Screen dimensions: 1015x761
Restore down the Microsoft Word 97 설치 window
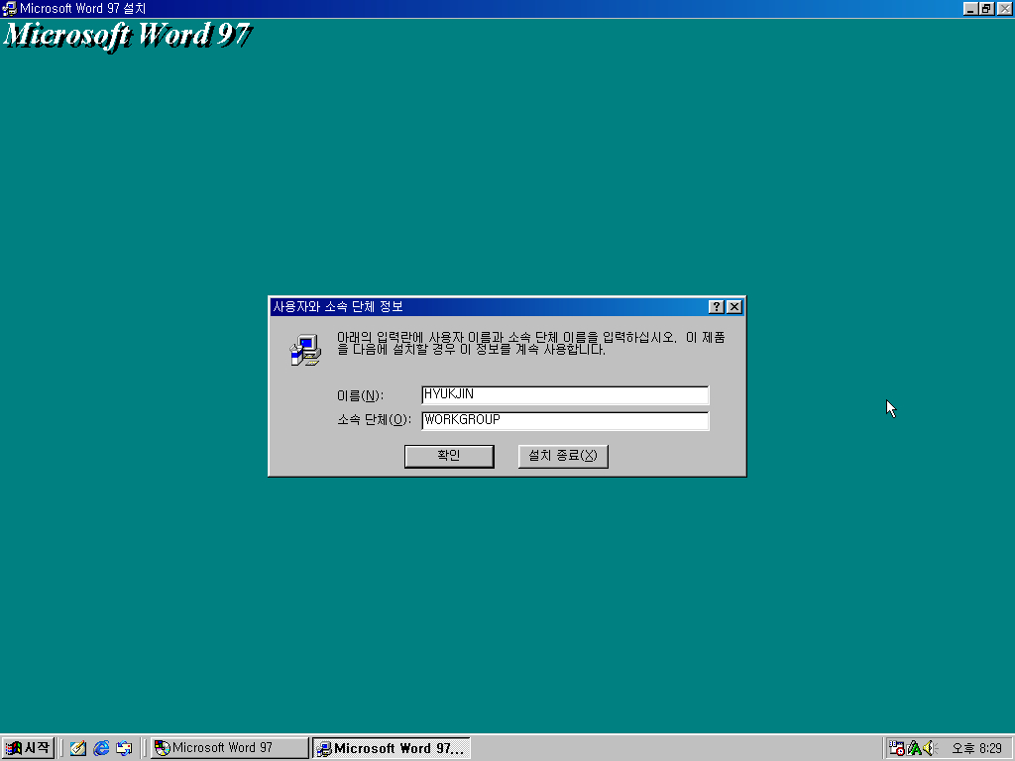[986, 8]
